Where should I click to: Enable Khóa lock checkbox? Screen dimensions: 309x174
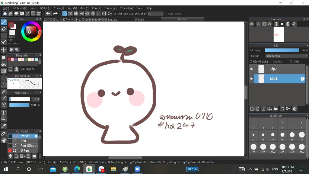[x=291, y=62]
